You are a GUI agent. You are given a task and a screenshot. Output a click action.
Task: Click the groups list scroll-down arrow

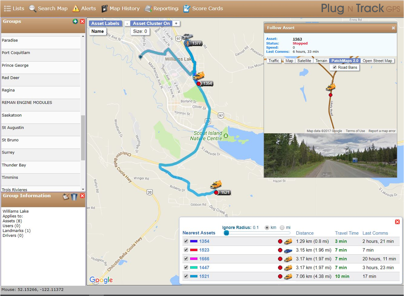point(83,189)
